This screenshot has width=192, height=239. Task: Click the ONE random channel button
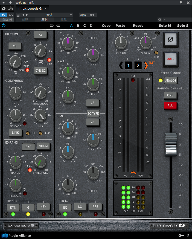click(x=170, y=95)
